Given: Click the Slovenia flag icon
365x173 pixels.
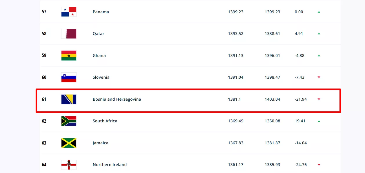Looking at the screenshot, I should click(x=69, y=77).
